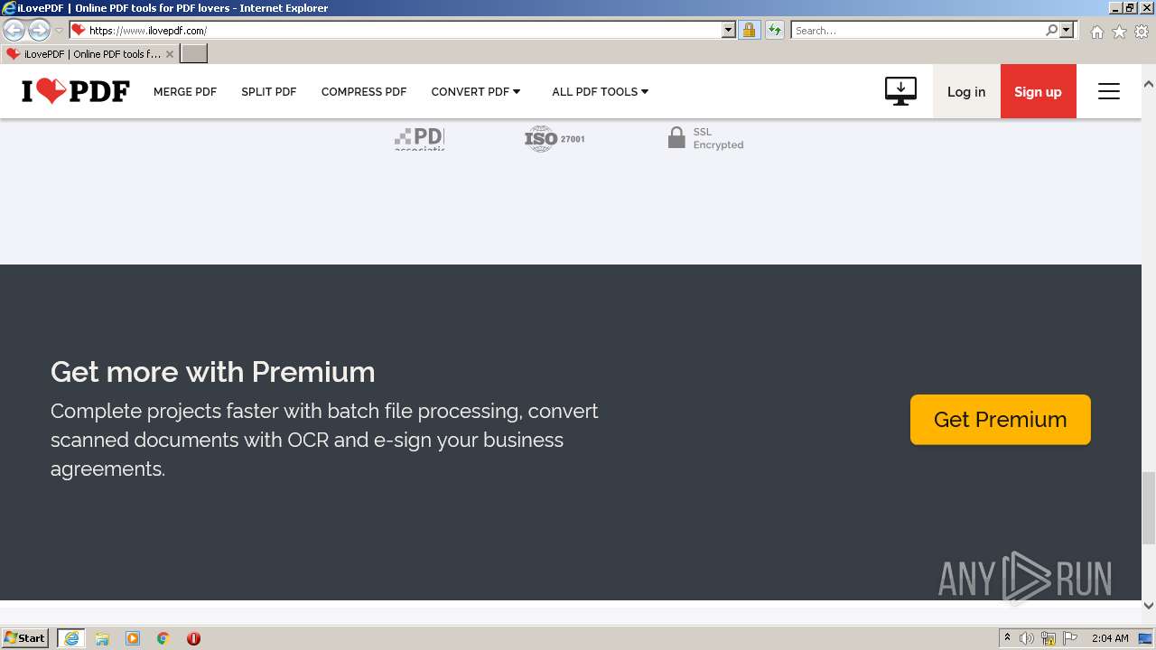Screen dimensions: 1156x650
Task: Click the scrollbar down arrow
Action: point(1149,606)
